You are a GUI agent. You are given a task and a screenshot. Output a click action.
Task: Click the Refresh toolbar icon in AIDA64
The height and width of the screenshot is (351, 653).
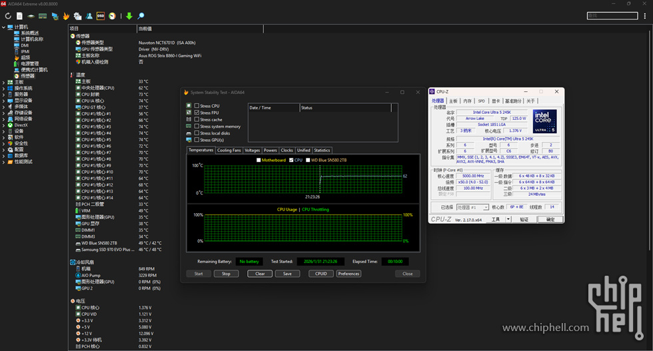[x=8, y=16]
